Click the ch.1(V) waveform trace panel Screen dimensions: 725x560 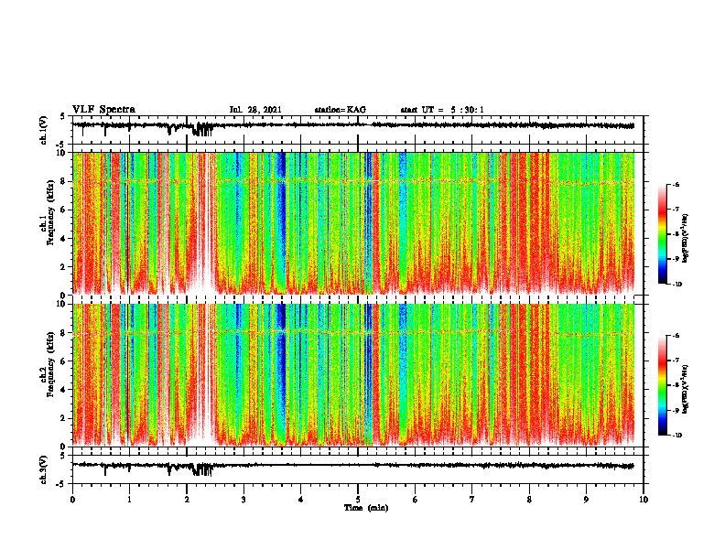pyautogui.click(x=358, y=130)
